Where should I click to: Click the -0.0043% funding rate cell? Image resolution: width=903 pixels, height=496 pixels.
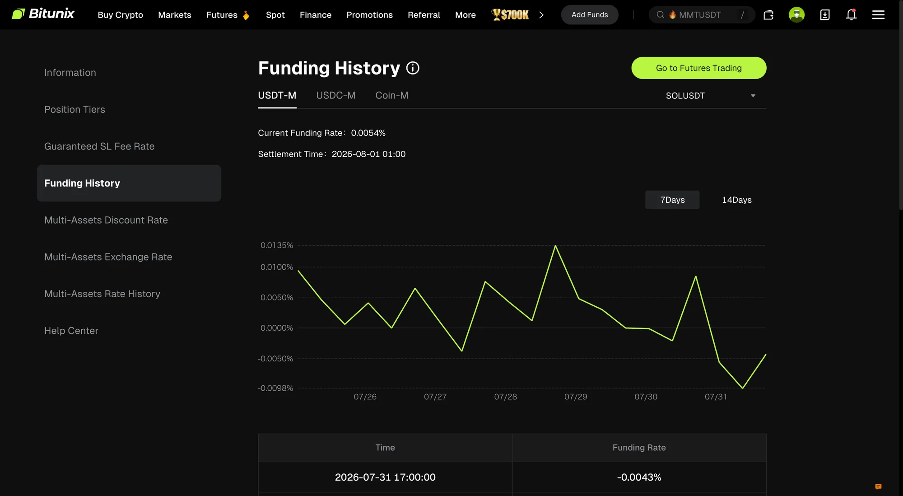click(639, 477)
